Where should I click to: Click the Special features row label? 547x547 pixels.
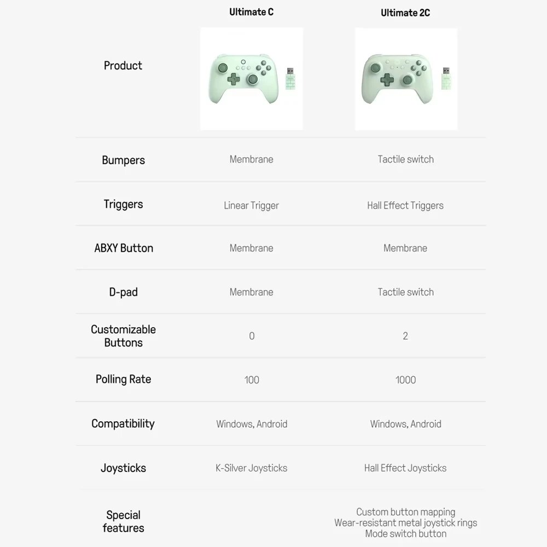tap(123, 521)
